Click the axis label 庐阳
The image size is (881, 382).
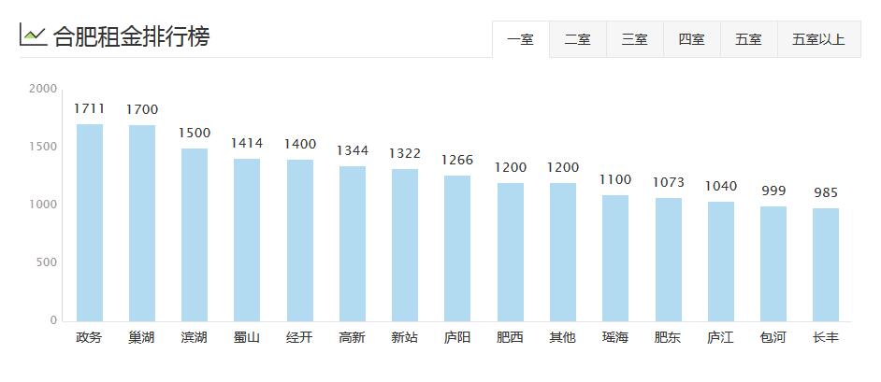coord(457,338)
